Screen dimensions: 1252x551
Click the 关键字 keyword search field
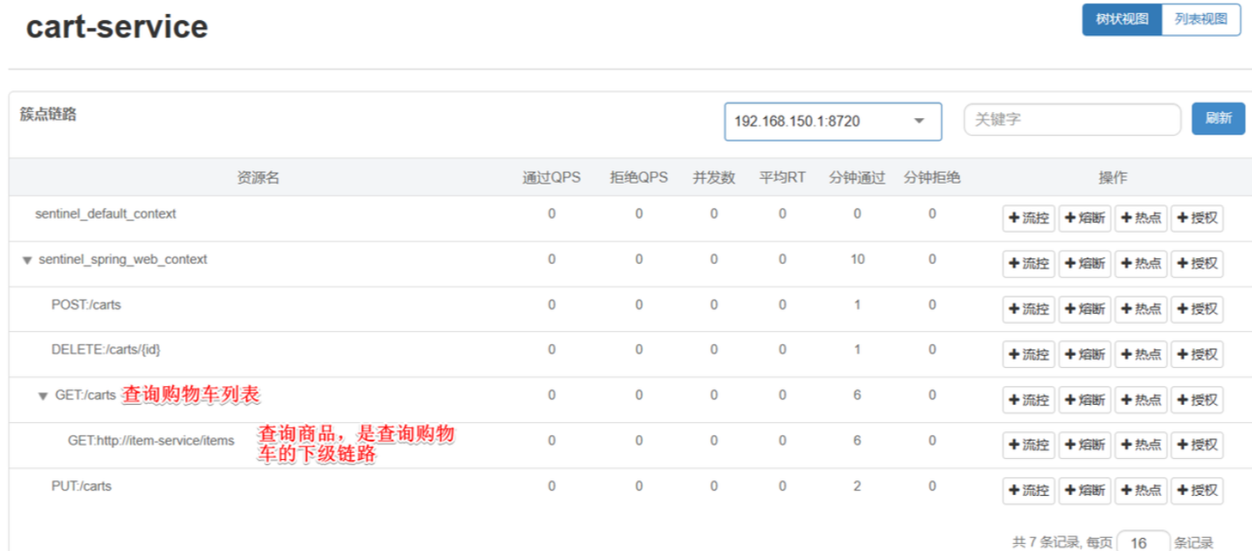click(x=1071, y=119)
